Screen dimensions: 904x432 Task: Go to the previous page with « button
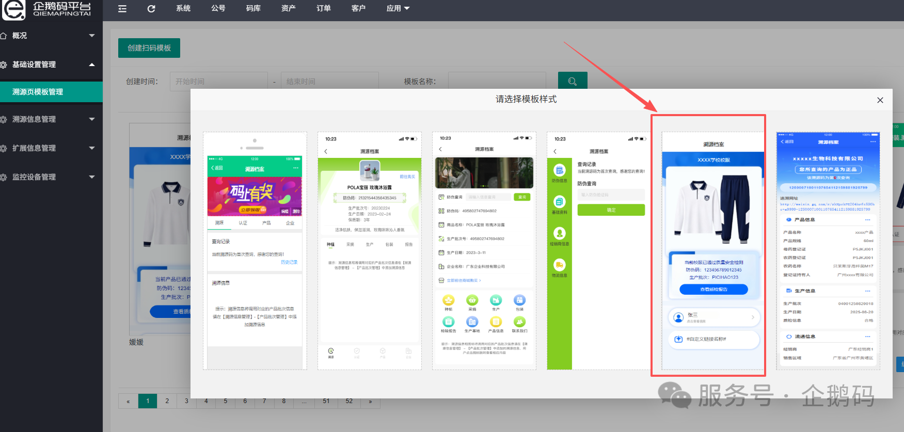pyautogui.click(x=128, y=401)
